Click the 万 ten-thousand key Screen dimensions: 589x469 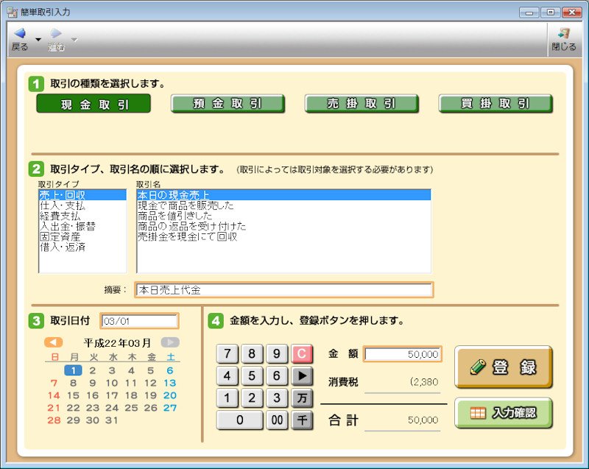tap(302, 398)
